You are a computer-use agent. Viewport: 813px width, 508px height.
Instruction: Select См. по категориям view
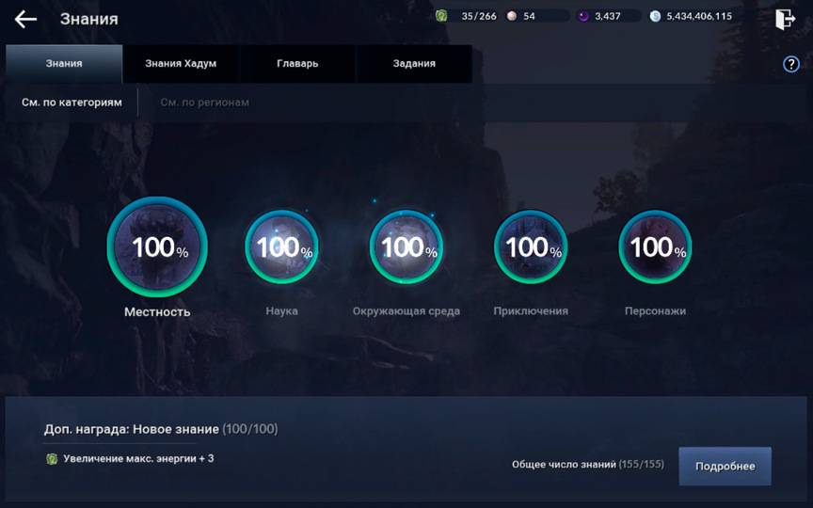click(x=72, y=102)
